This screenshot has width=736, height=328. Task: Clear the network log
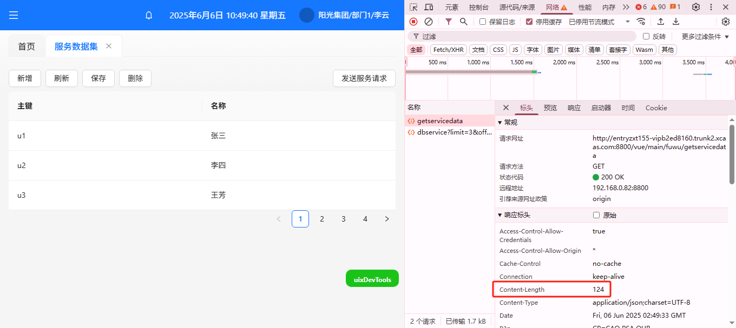coord(428,22)
